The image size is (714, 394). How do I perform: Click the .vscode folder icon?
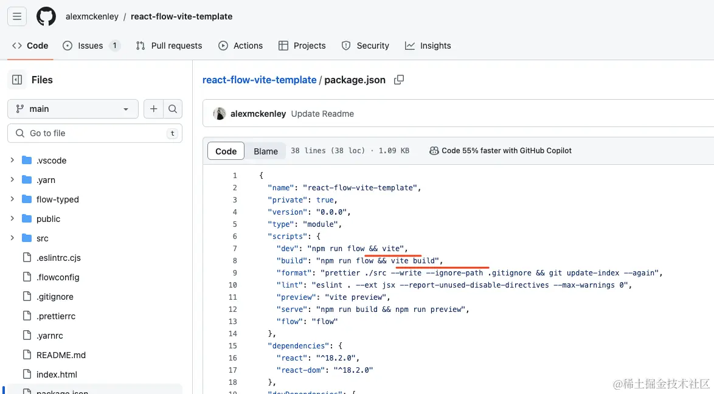click(x=27, y=161)
